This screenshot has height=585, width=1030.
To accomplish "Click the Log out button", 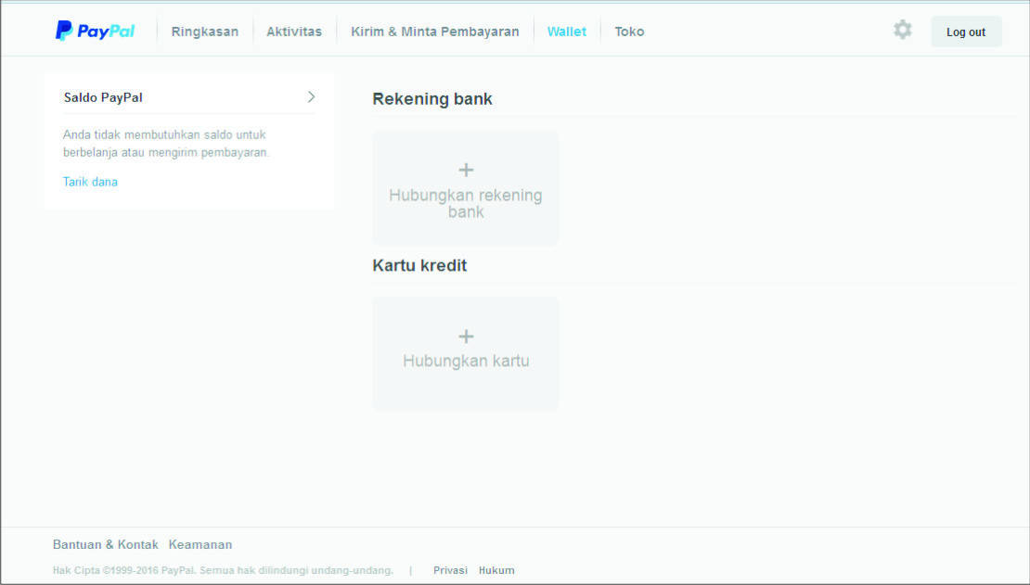I will click(966, 31).
